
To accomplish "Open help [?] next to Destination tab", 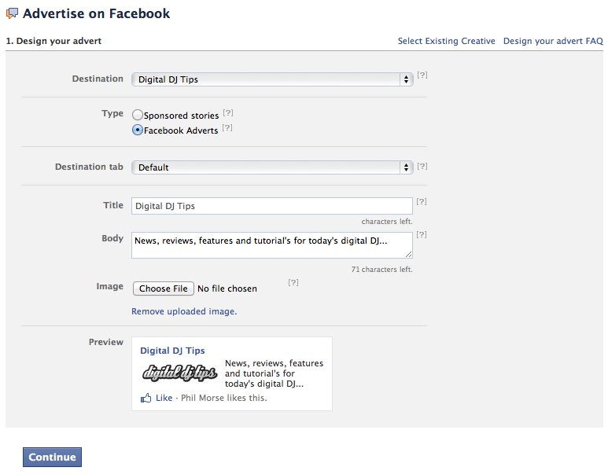I will click(422, 167).
